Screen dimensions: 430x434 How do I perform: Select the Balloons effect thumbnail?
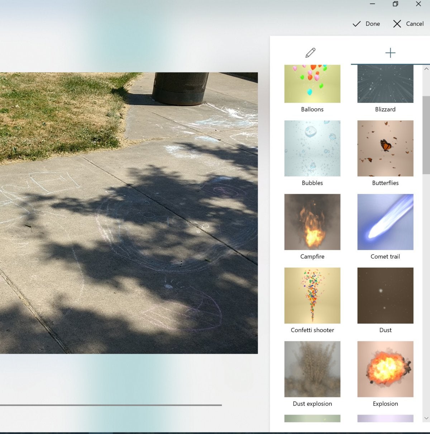coord(312,84)
